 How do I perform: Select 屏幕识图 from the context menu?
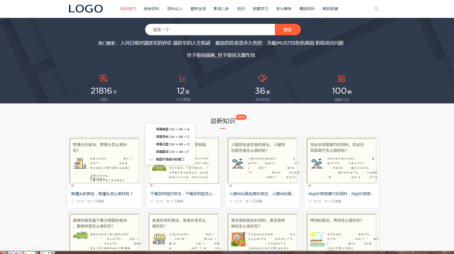tap(172, 144)
